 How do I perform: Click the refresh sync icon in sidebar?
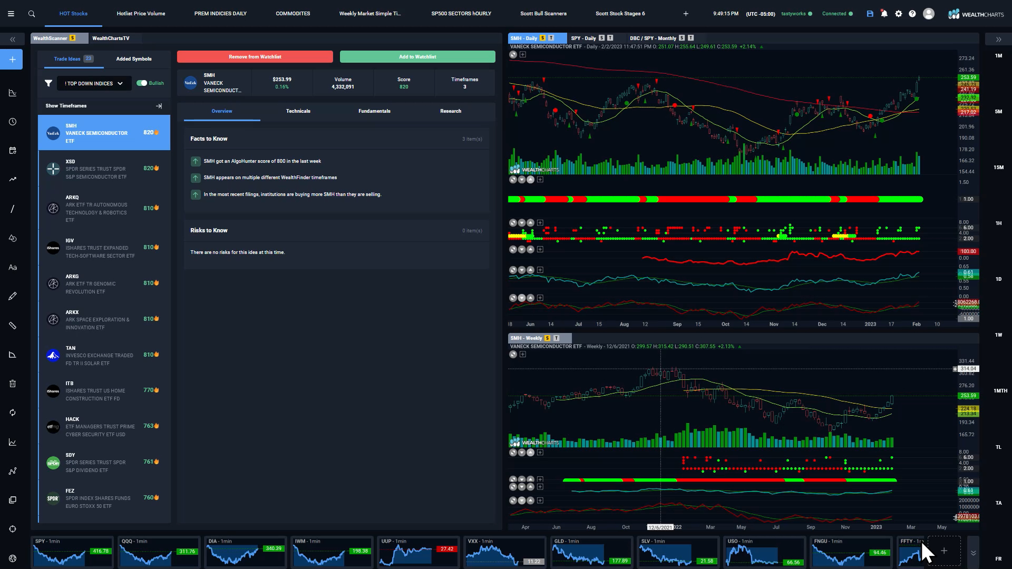(13, 413)
